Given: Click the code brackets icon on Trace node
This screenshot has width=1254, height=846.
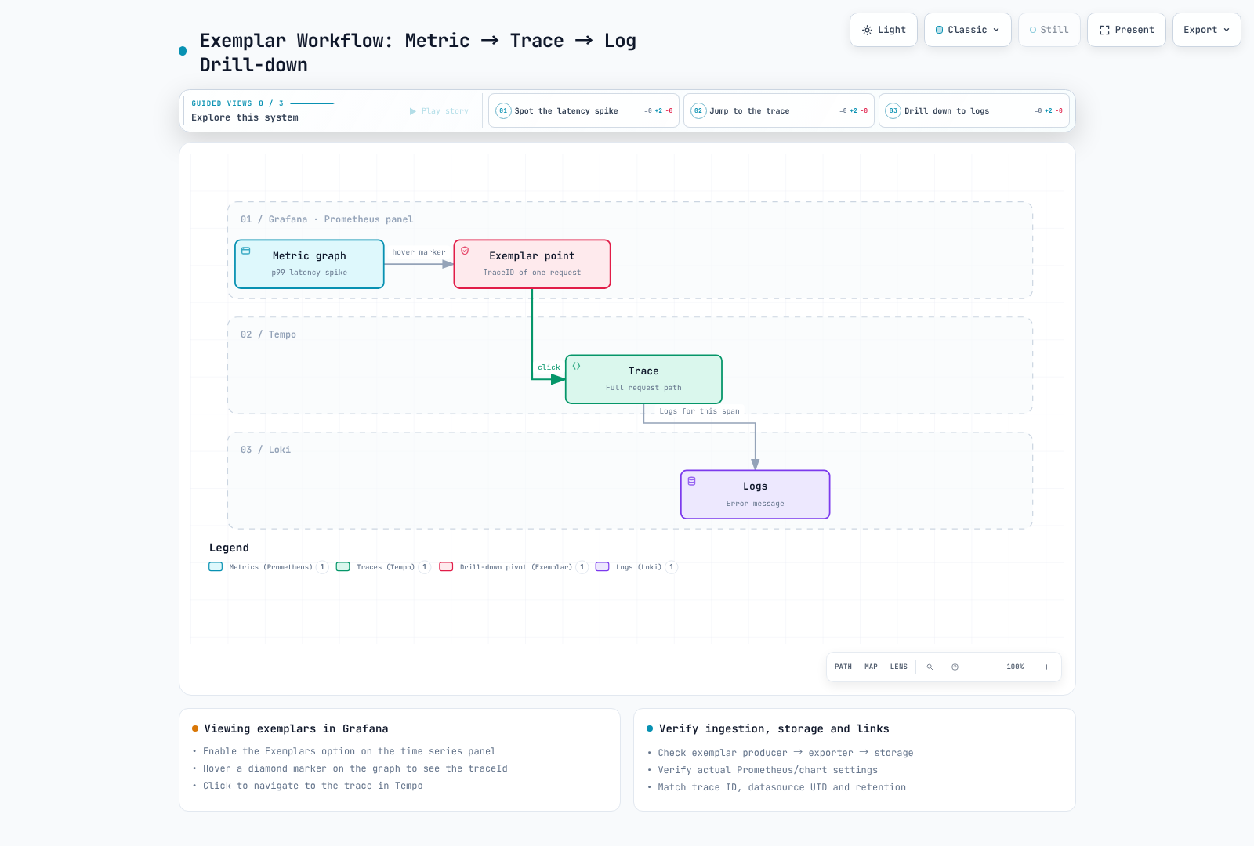Looking at the screenshot, I should 577,366.
